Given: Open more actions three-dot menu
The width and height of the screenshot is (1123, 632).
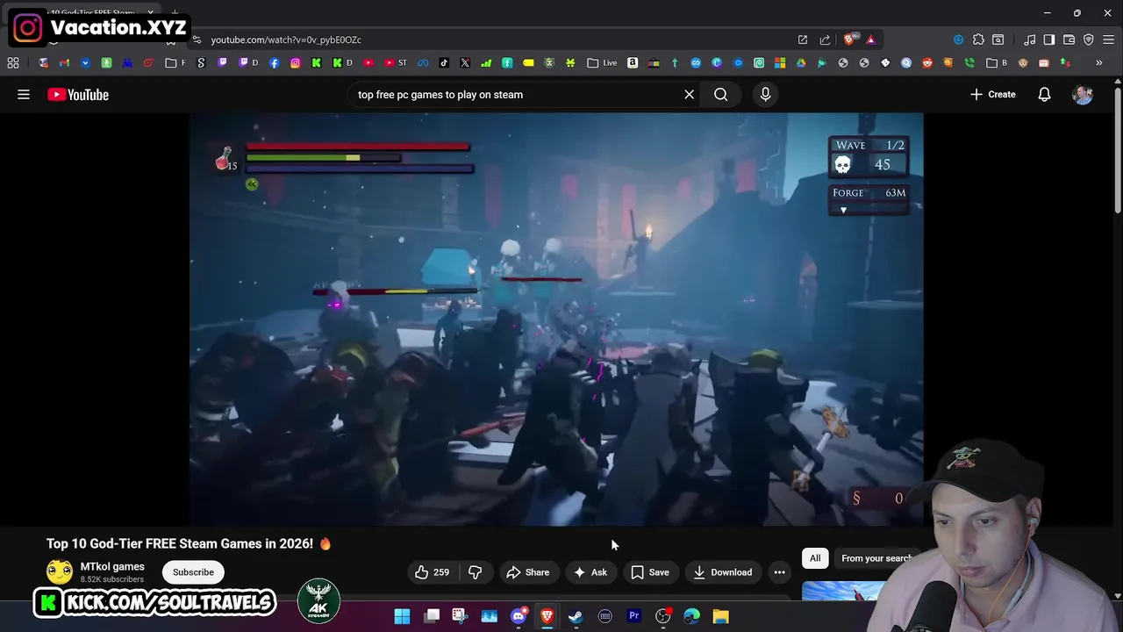Looking at the screenshot, I should pyautogui.click(x=779, y=572).
